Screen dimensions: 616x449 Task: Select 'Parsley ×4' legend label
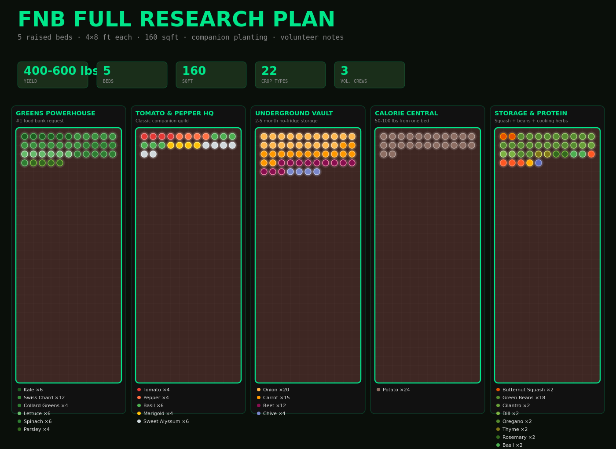[37, 429]
